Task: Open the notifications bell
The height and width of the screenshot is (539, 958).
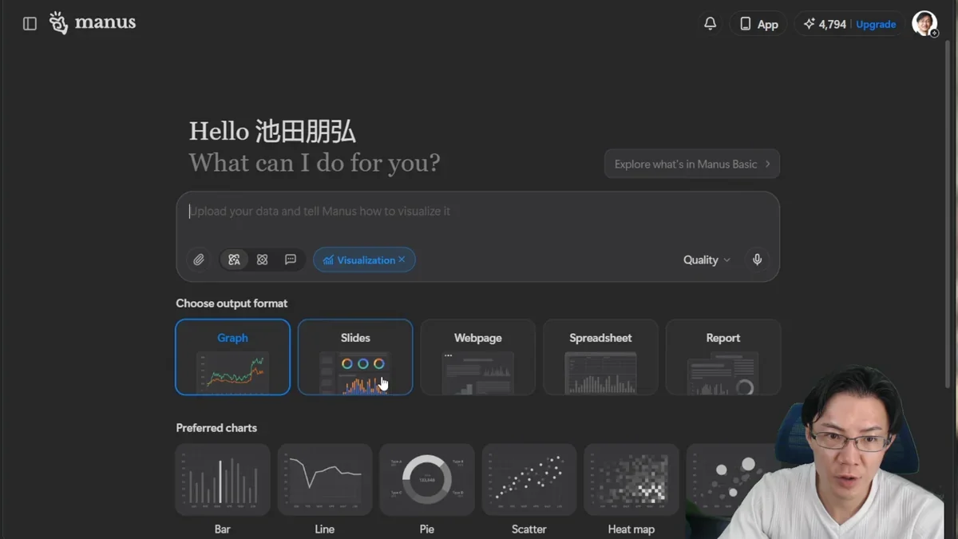Action: pyautogui.click(x=710, y=24)
